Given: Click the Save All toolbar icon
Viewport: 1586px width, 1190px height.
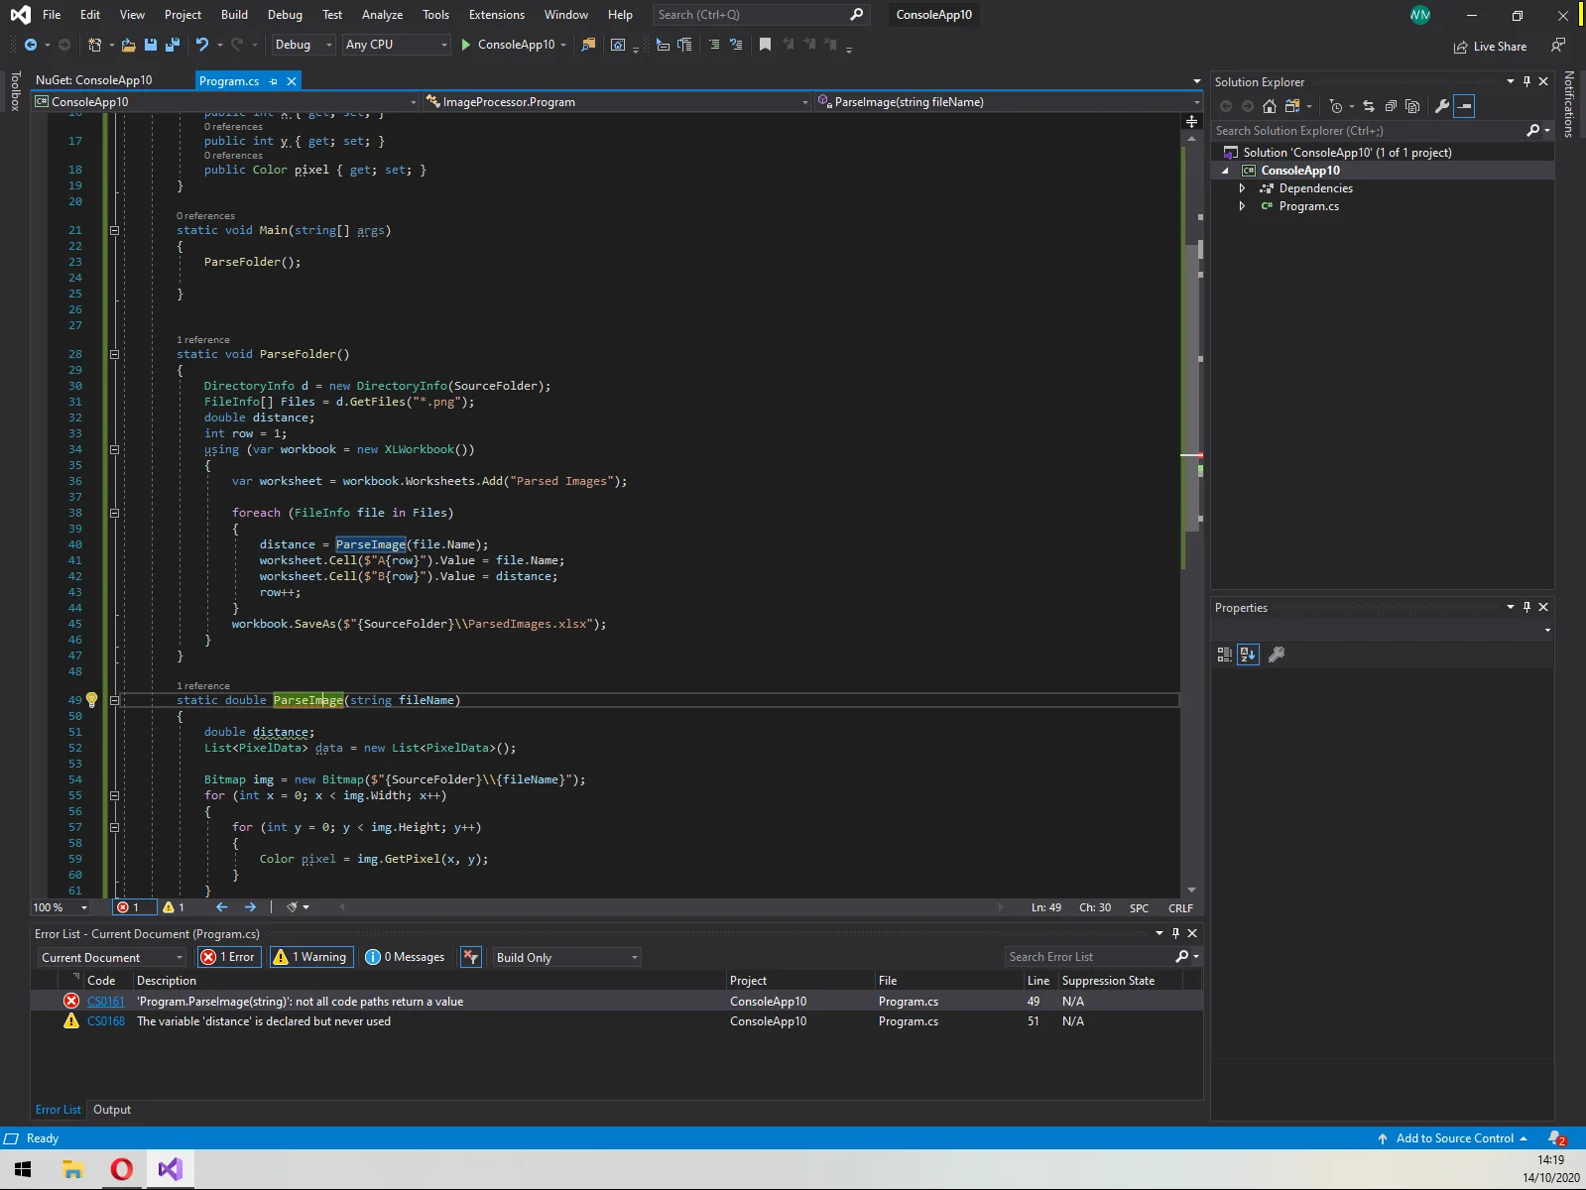Looking at the screenshot, I should (x=172, y=45).
